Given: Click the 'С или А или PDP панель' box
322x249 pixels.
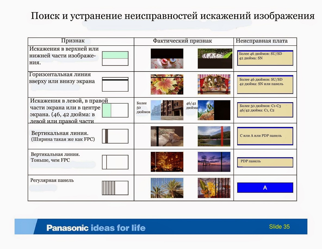Looking at the screenshot, I should click(265, 136).
